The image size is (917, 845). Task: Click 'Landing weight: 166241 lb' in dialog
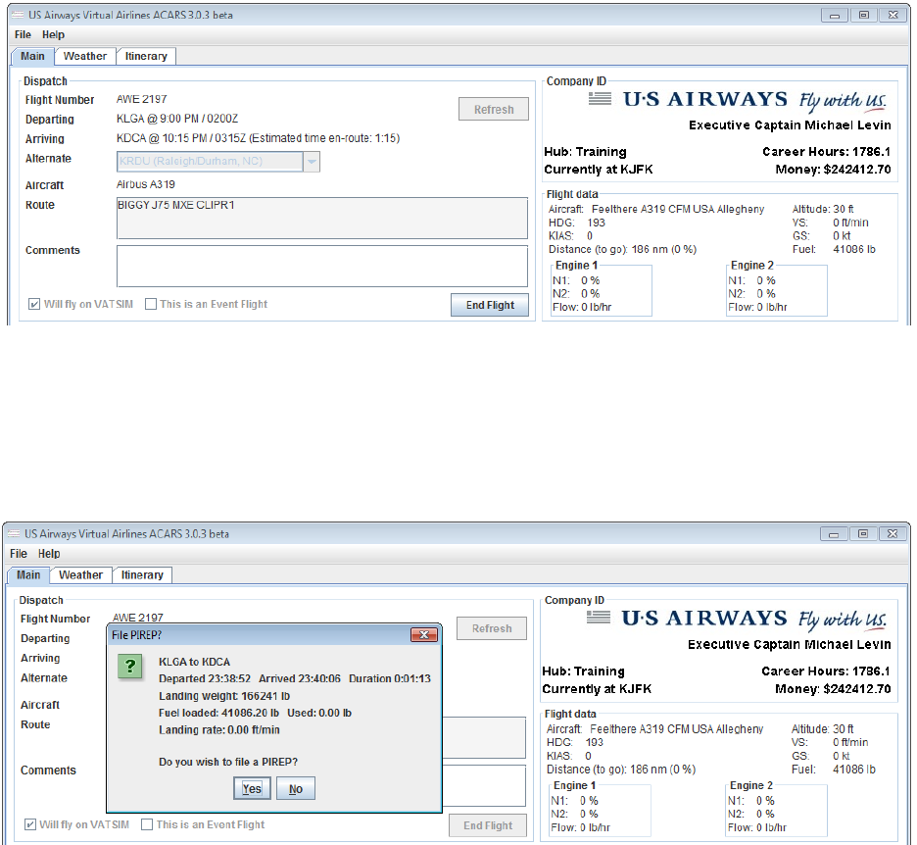[224, 696]
